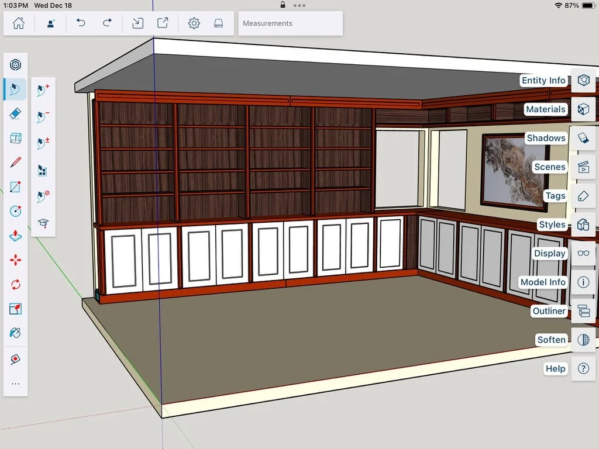Screen dimensions: 599x449
Task: Open the Materials panel icon
Action: pos(583,109)
